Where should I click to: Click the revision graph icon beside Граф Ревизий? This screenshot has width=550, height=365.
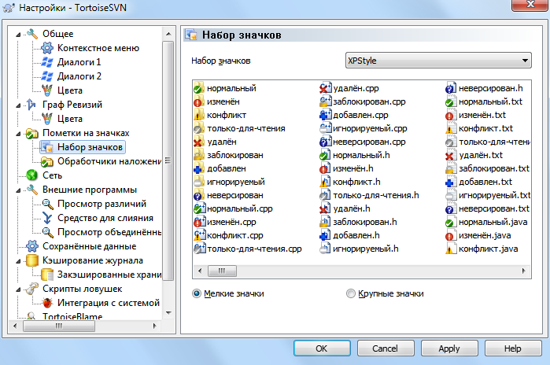click(32, 105)
